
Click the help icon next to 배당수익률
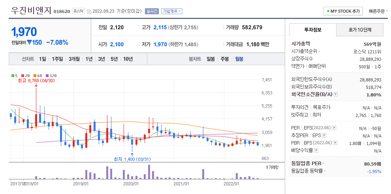[x=316, y=151]
